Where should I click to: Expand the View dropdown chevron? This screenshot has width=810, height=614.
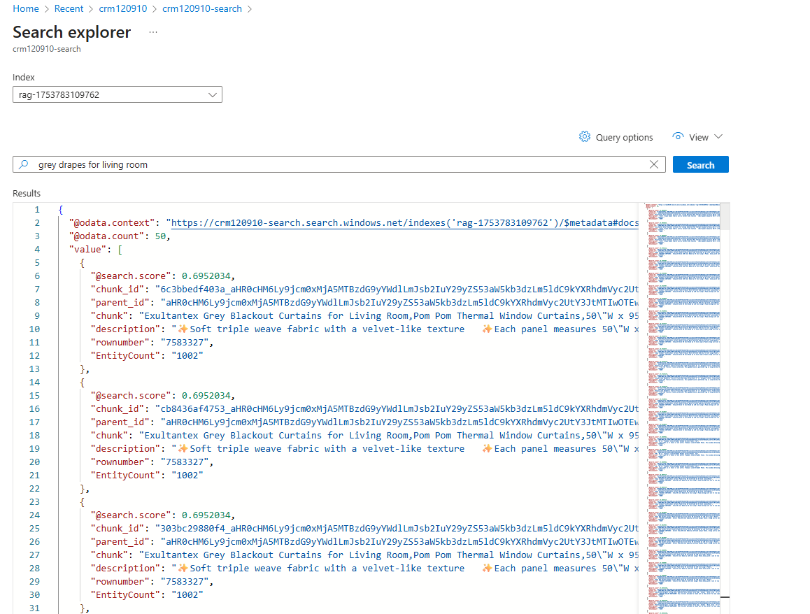click(x=718, y=137)
